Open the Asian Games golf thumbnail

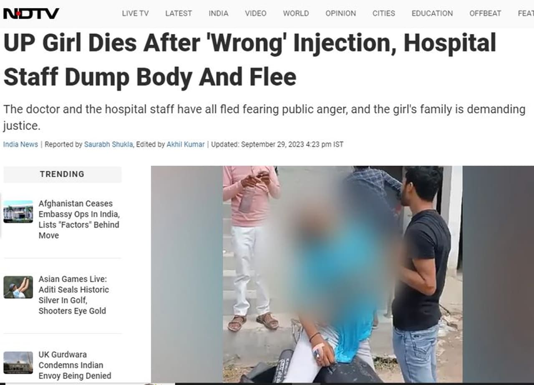18,287
